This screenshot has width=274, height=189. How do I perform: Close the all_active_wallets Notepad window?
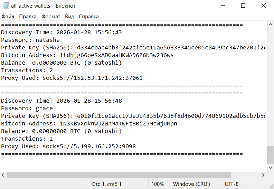click(x=264, y=6)
